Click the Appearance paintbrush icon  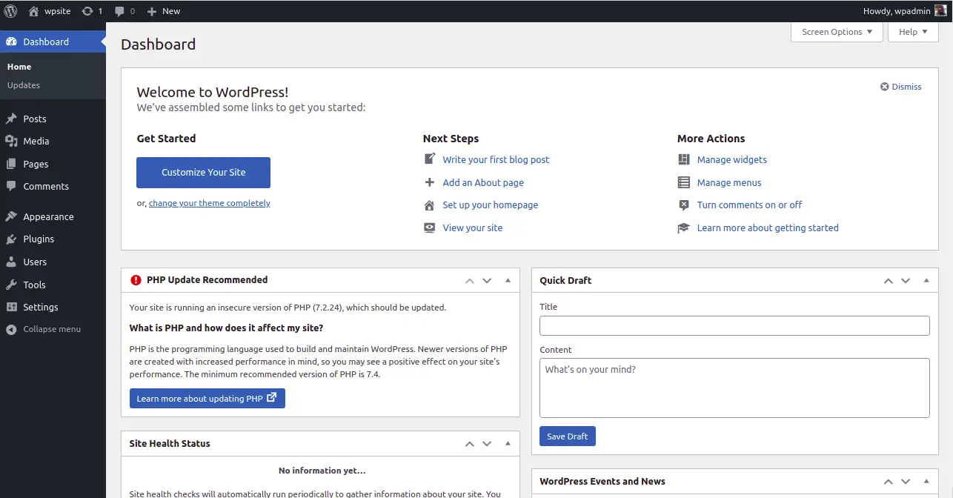click(11, 216)
